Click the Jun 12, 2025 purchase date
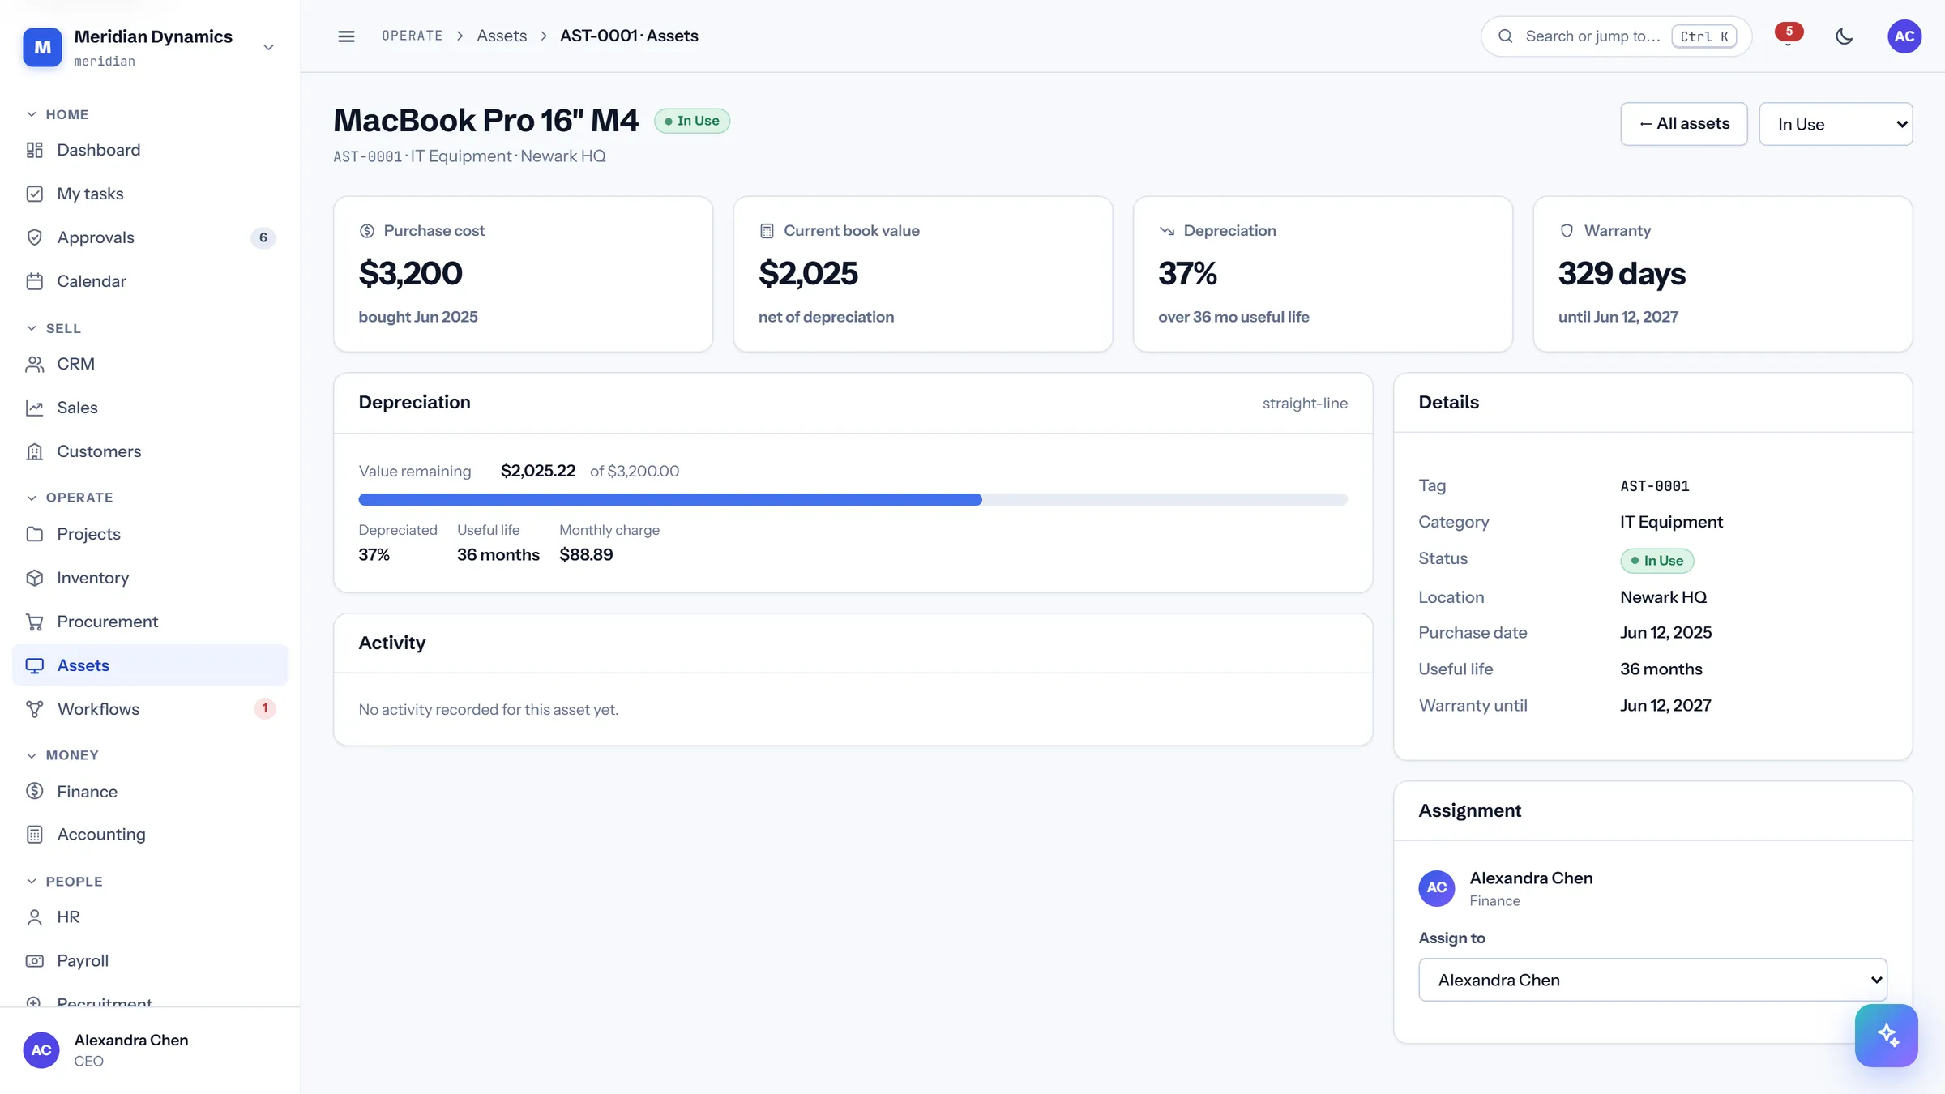This screenshot has height=1094, width=1945. [x=1665, y=632]
